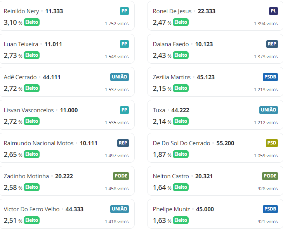Click the PP badge on Reinildo Nery's card
The image size is (283, 233).
pyautogui.click(x=124, y=11)
